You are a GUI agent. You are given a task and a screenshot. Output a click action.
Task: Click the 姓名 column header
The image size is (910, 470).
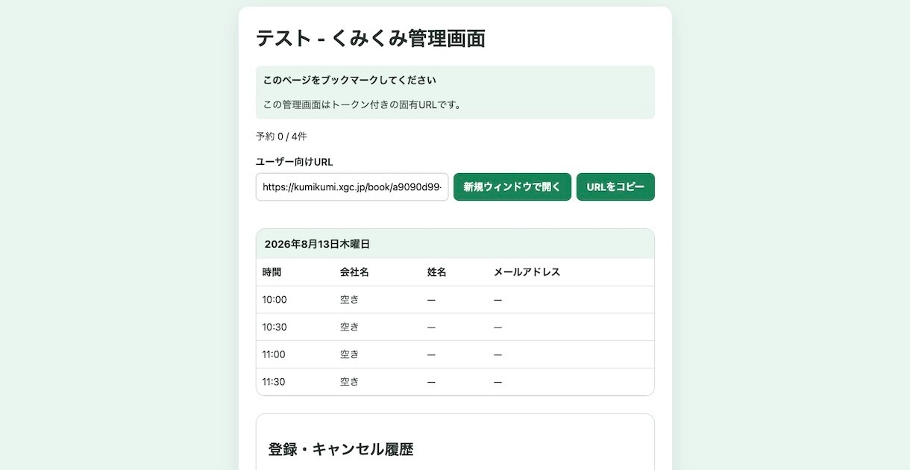[x=437, y=272]
